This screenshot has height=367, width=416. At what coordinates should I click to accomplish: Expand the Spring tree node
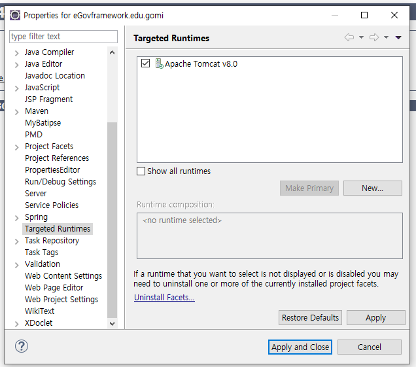point(17,218)
